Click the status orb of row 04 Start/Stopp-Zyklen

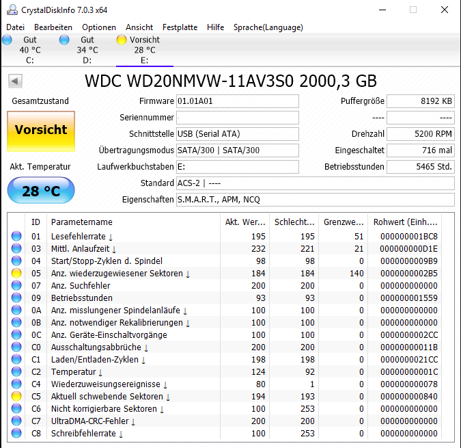pos(16,261)
